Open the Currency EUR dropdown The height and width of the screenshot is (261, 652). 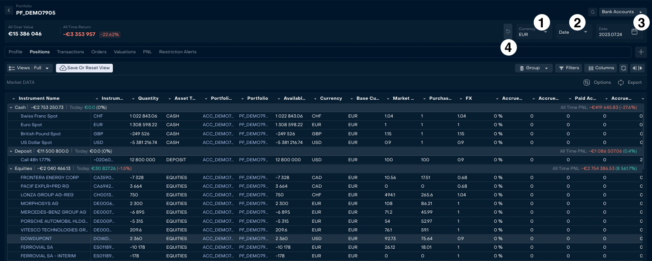[533, 32]
